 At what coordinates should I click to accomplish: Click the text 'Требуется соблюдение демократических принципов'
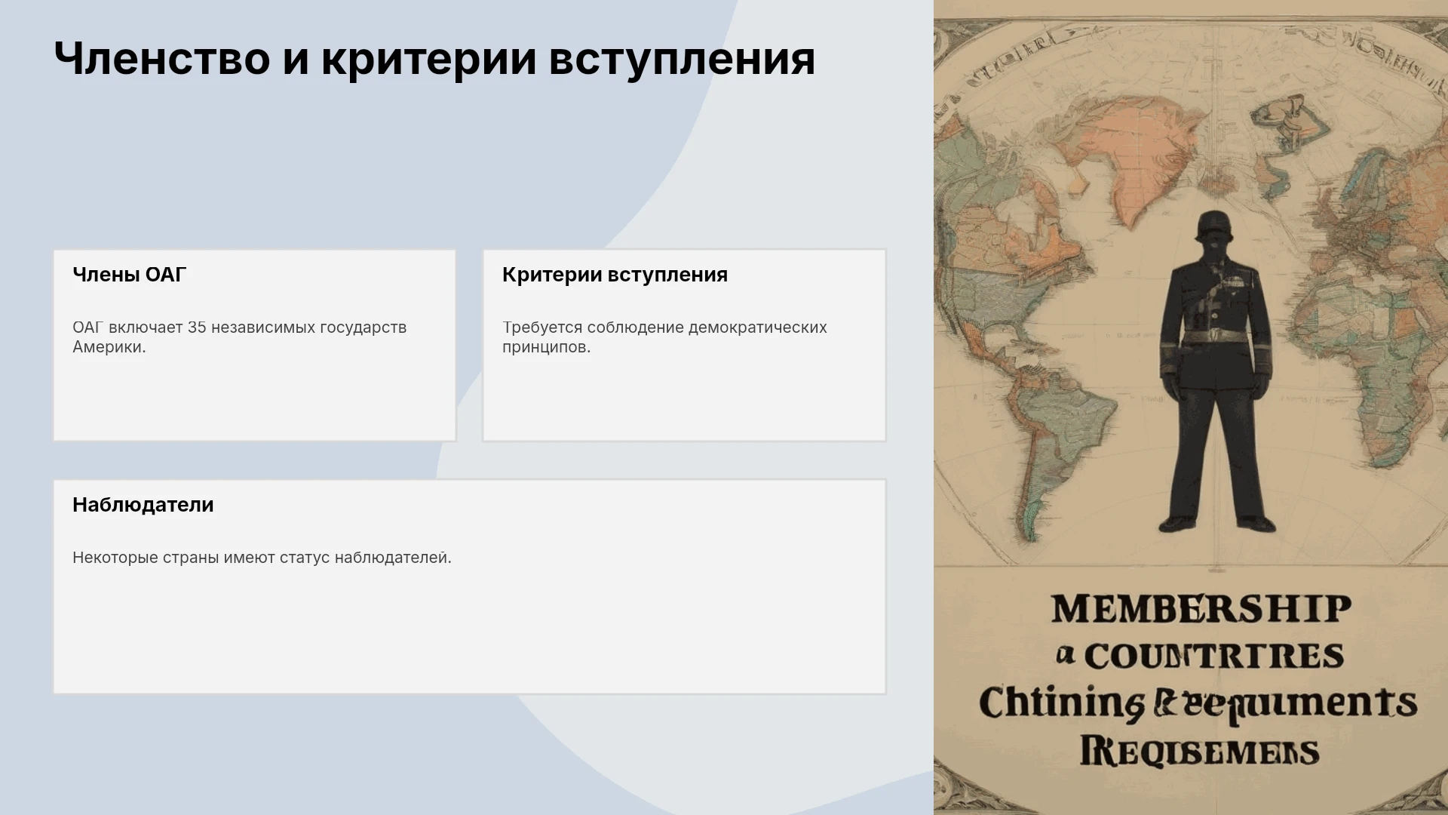[x=664, y=337]
